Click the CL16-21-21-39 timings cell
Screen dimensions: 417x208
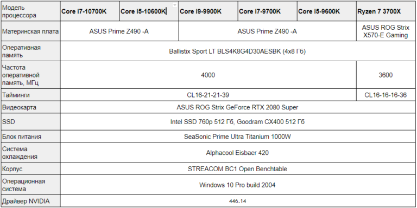coord(208,95)
